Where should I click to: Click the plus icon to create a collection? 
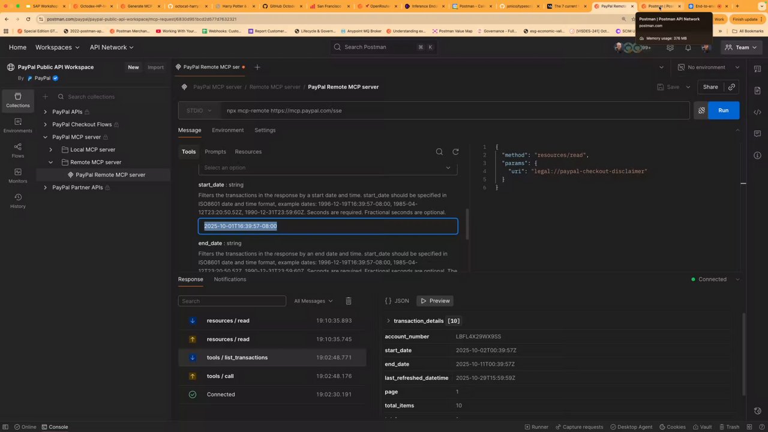coord(45,97)
